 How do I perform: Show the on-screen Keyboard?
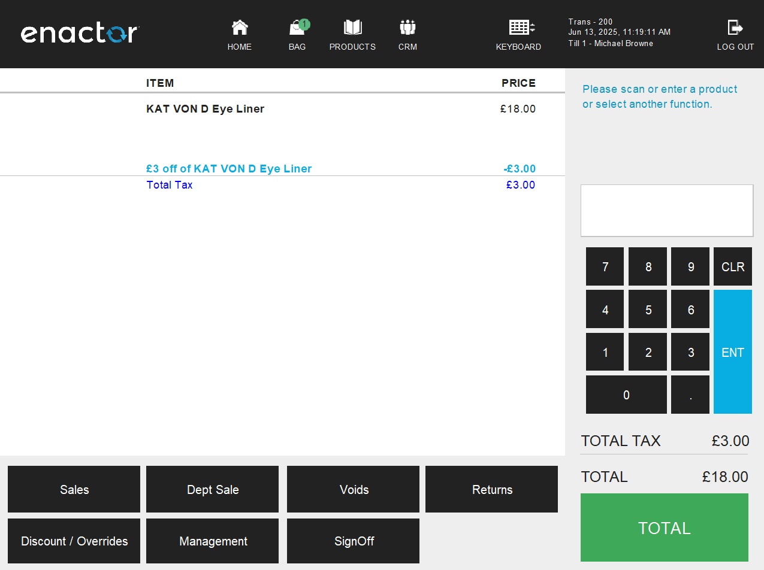519,35
